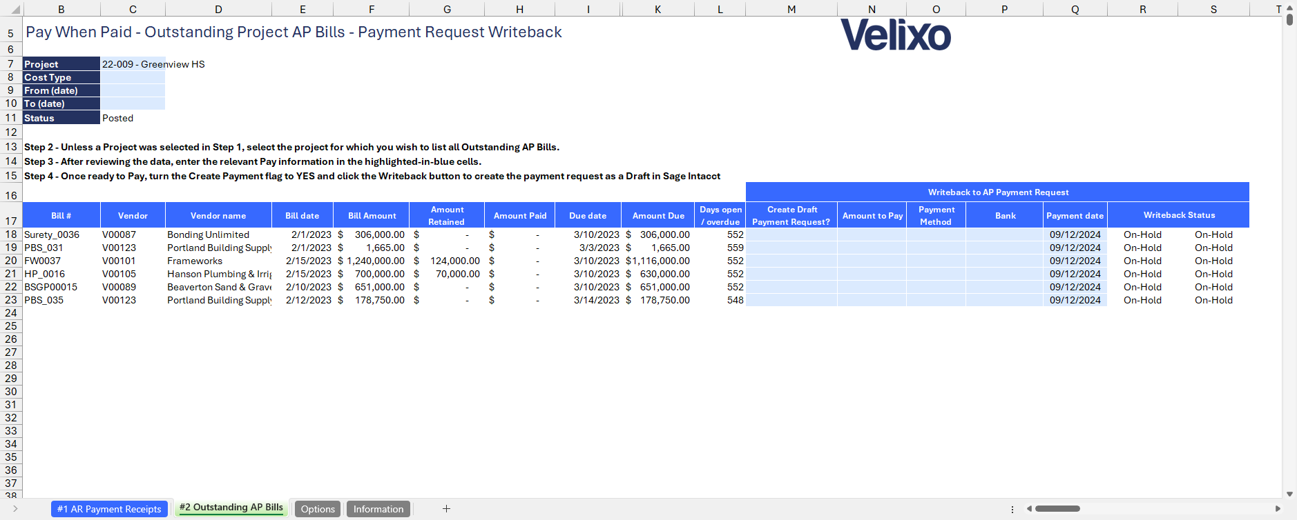The height and width of the screenshot is (520, 1297).
Task: Click the Amount Retained header cell
Action: (447, 215)
